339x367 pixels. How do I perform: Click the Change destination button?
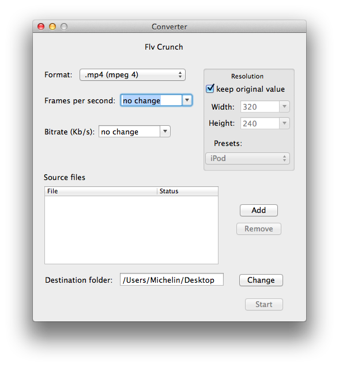pyautogui.click(x=261, y=280)
